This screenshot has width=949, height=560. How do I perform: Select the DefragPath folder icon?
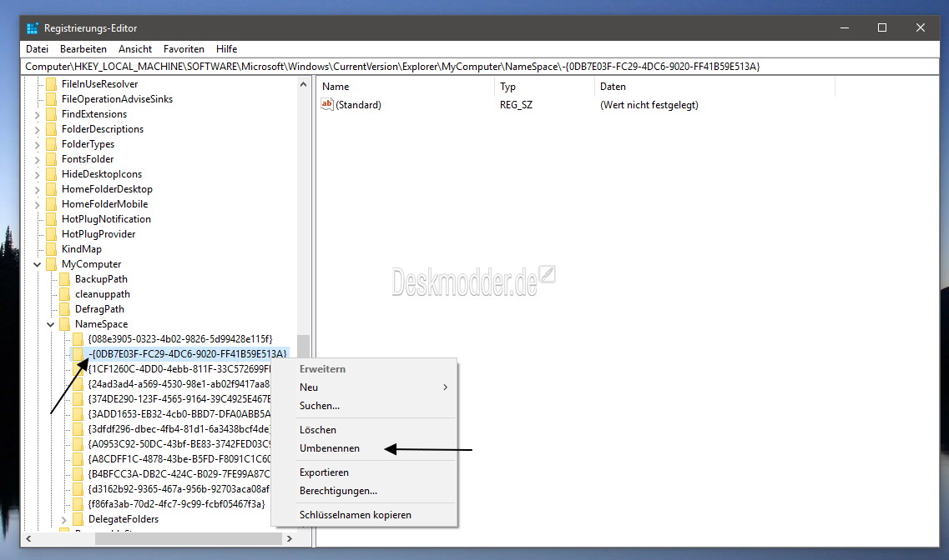click(x=65, y=308)
